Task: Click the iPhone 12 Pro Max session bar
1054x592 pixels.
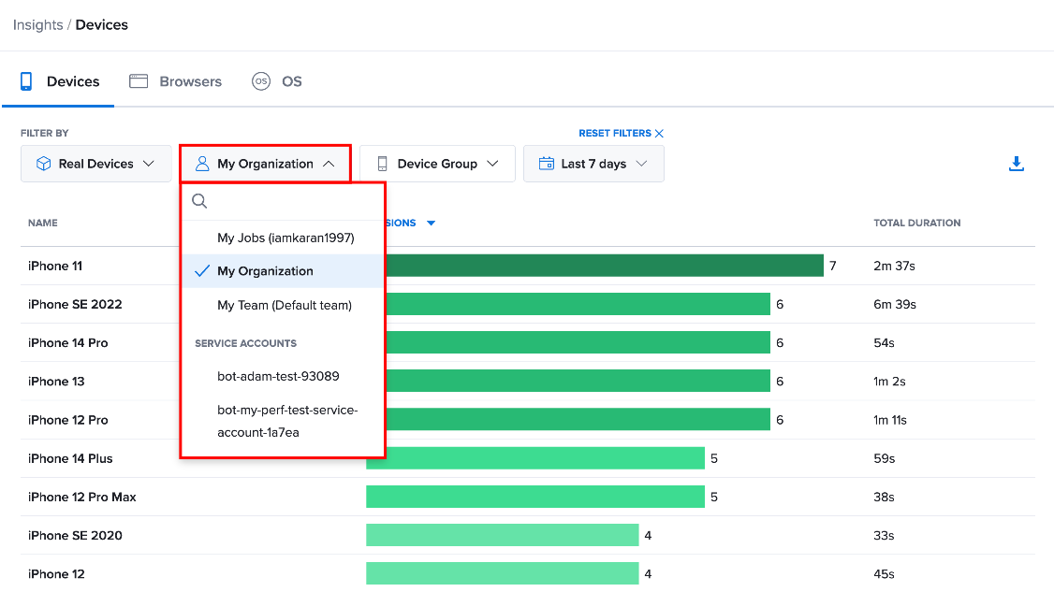Action: tap(535, 497)
